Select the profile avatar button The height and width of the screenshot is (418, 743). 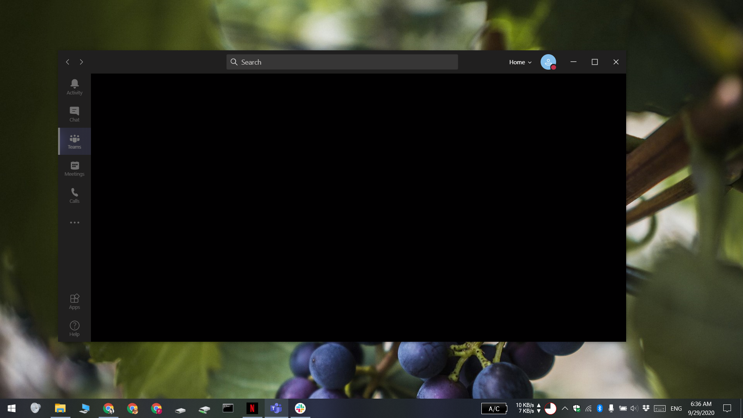point(548,61)
